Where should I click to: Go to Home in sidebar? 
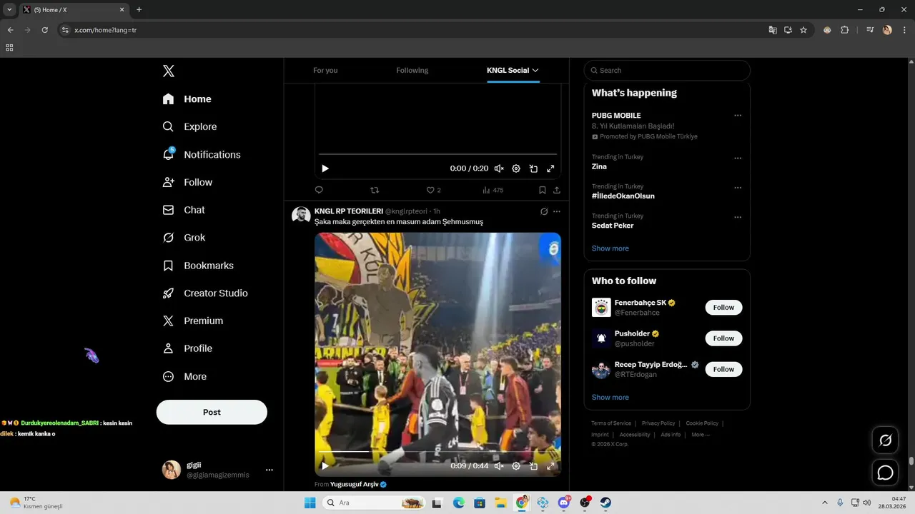[187, 99]
